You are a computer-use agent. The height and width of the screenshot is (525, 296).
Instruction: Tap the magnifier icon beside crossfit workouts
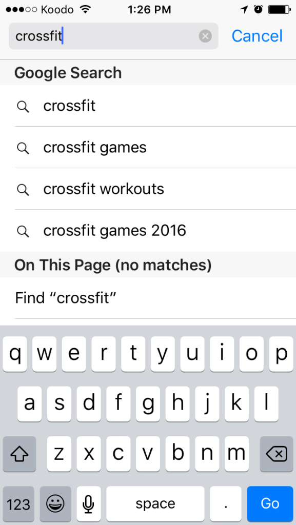(x=23, y=189)
